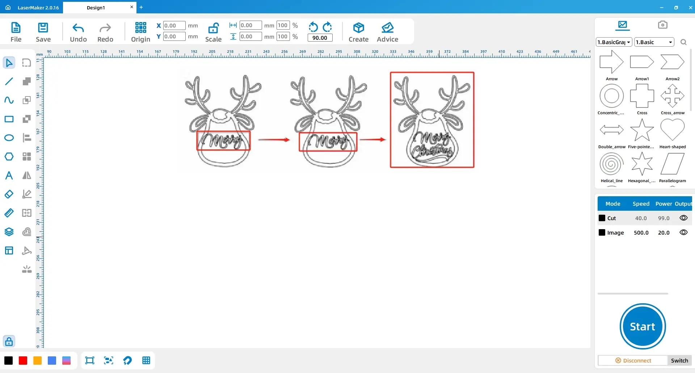Add a new design tab
This screenshot has width=695, height=373.
141,7
